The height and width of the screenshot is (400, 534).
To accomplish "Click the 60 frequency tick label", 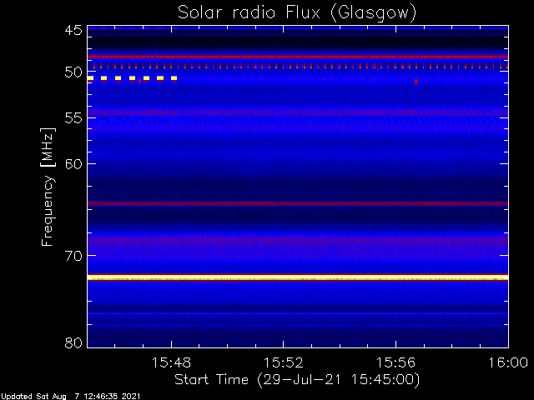I will point(73,163).
